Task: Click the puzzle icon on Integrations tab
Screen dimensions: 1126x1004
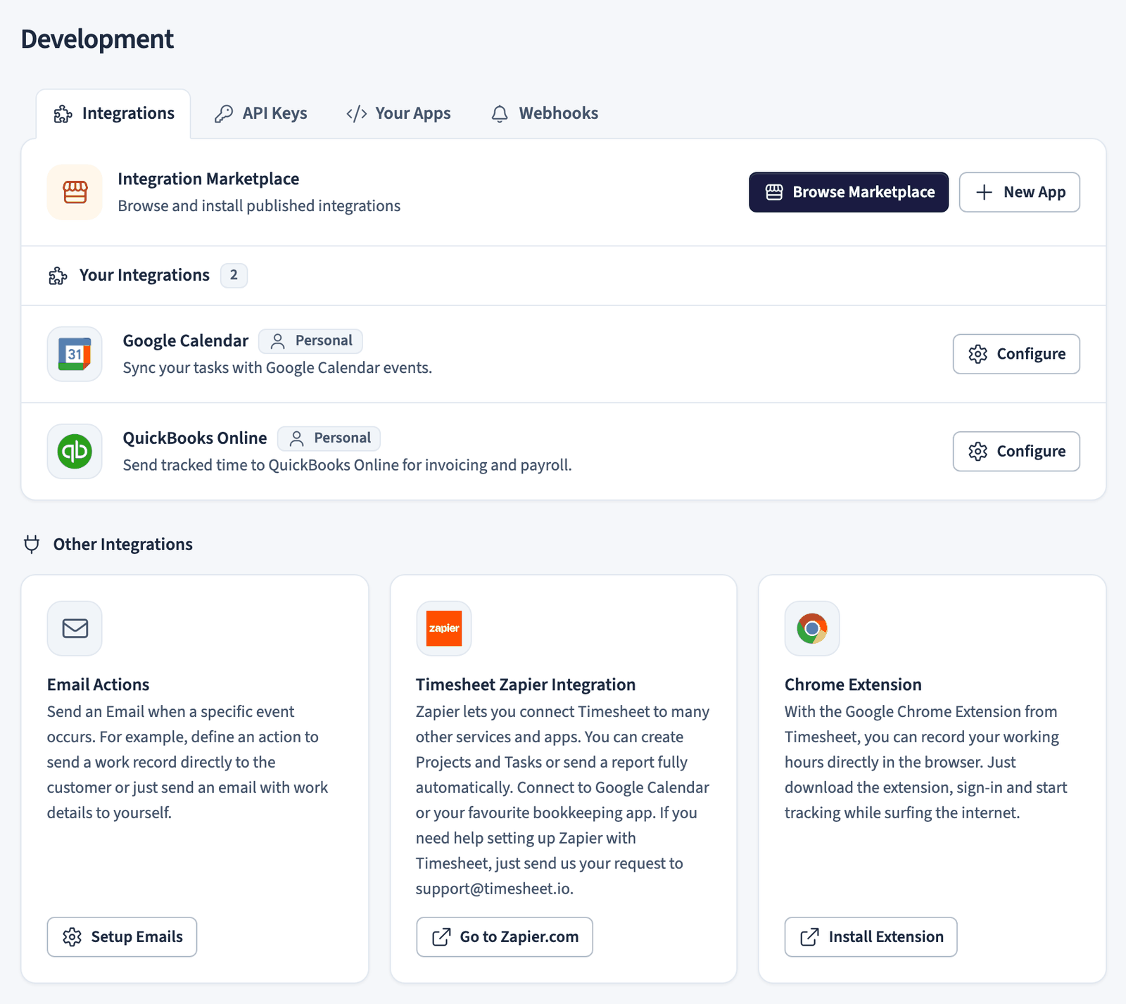Action: (x=63, y=114)
